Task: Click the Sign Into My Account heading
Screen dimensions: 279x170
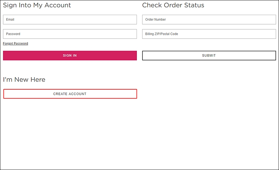Action: (37, 5)
